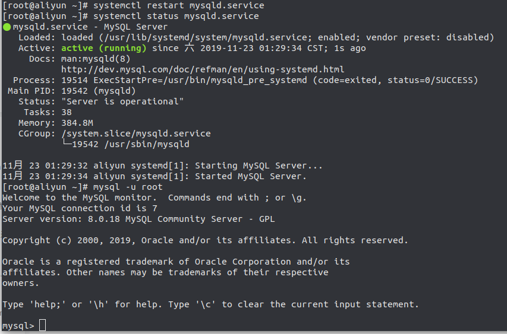Viewport: 507px width, 334px height.
Task: Click the cursor block at mysql prompt
Action: pos(42,325)
